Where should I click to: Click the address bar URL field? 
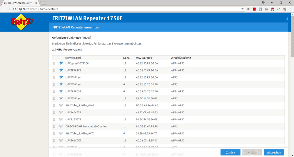[131, 9]
